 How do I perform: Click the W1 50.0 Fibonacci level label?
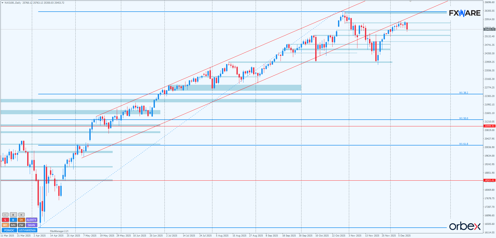click(x=463, y=118)
